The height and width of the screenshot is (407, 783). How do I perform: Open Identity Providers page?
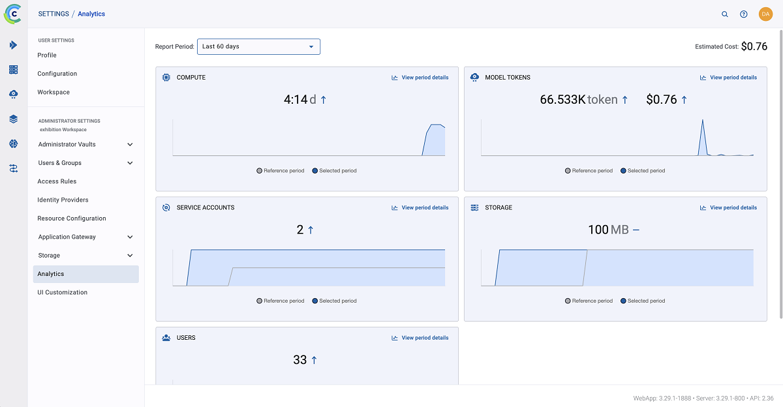(x=63, y=200)
